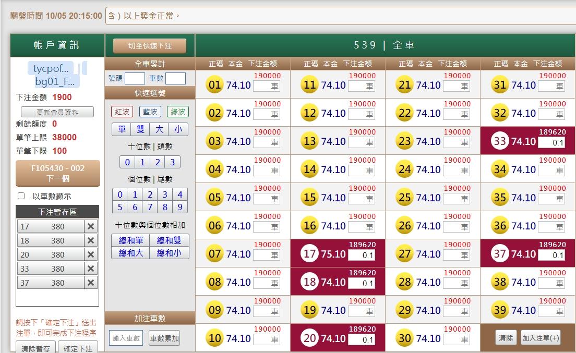Pick the 藍波 blue wave filter

coord(150,112)
